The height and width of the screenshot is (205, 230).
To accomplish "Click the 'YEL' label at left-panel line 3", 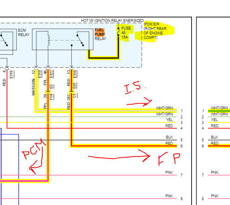I will (169, 120).
